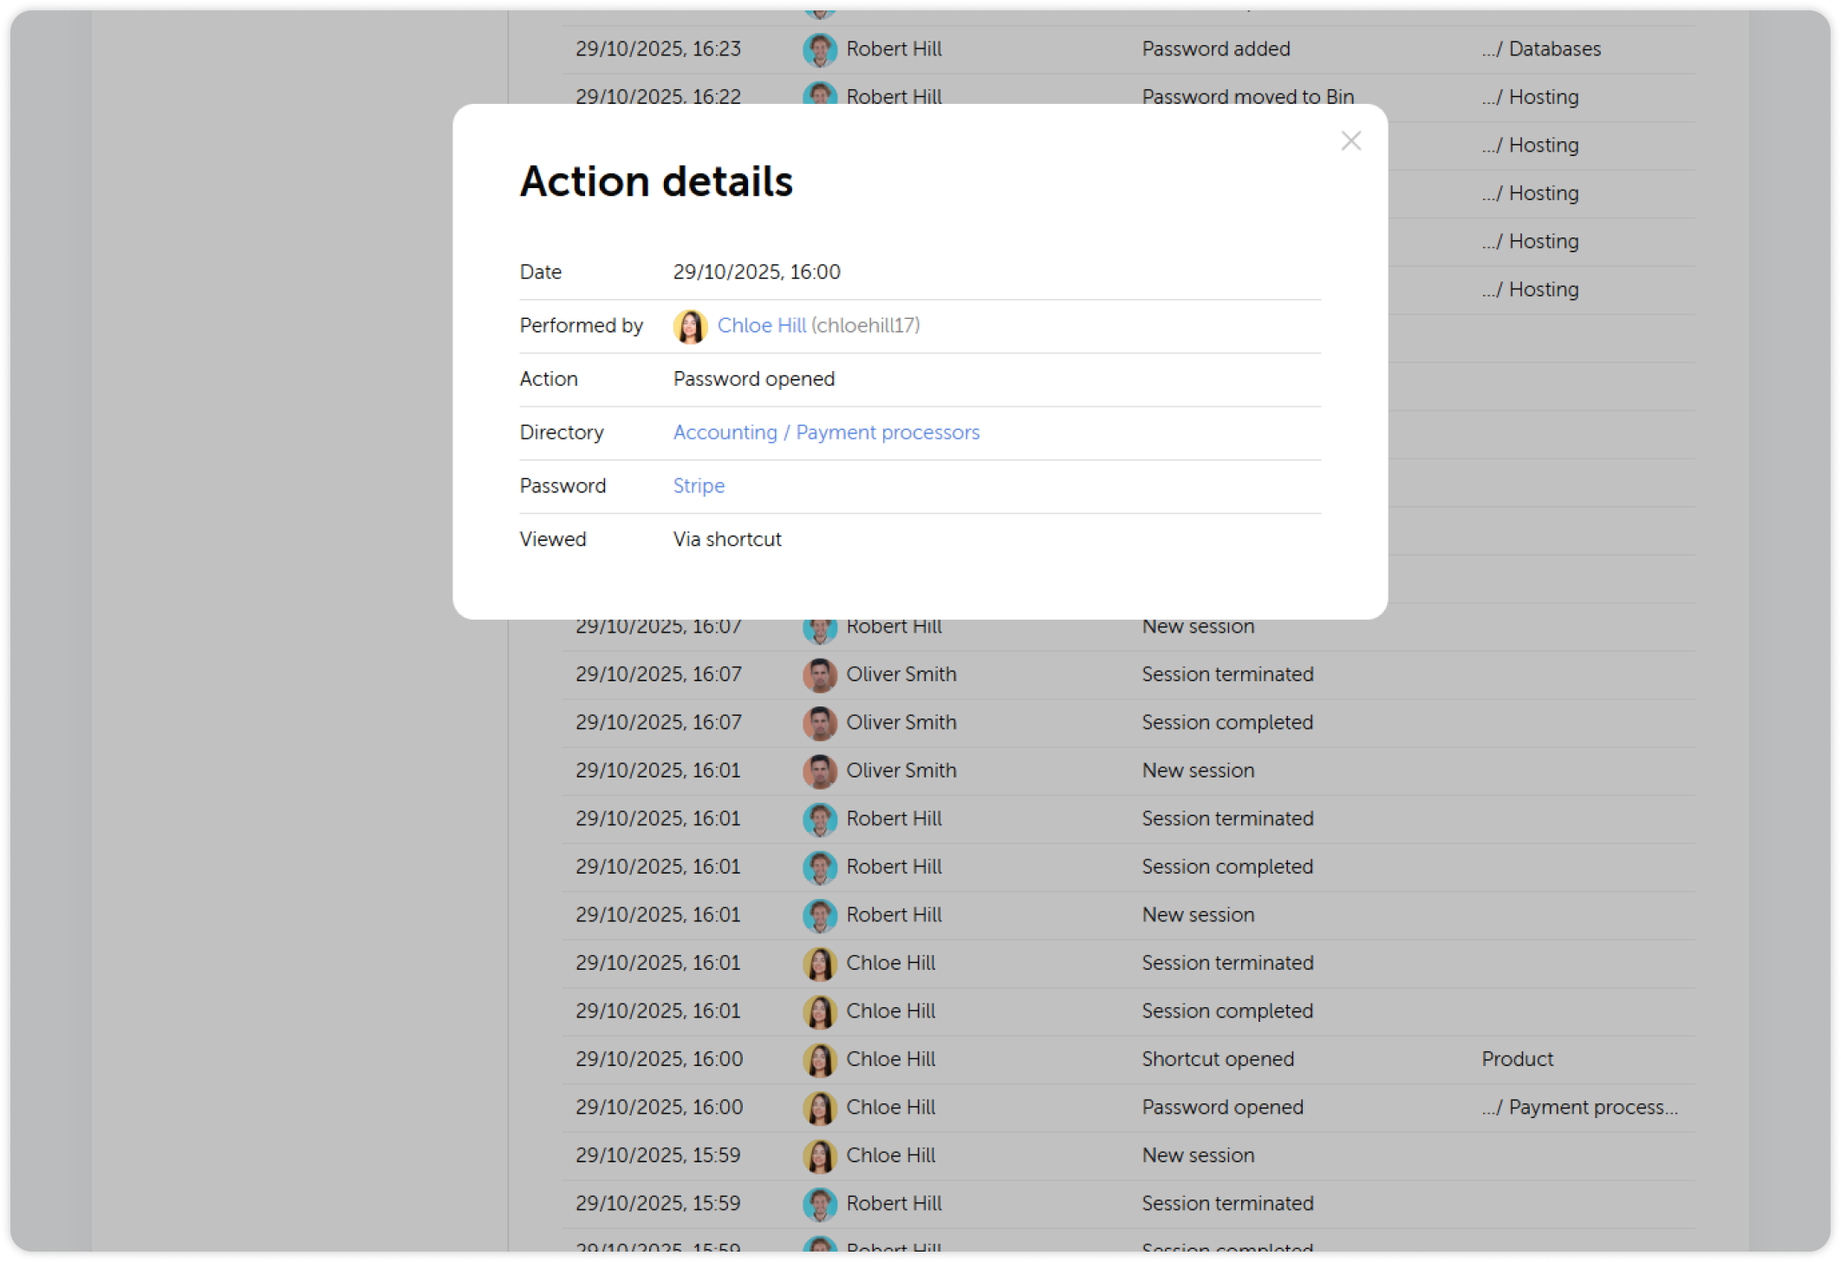Select Oliver Smith's Session completed entry

pyautogui.click(x=1227, y=722)
